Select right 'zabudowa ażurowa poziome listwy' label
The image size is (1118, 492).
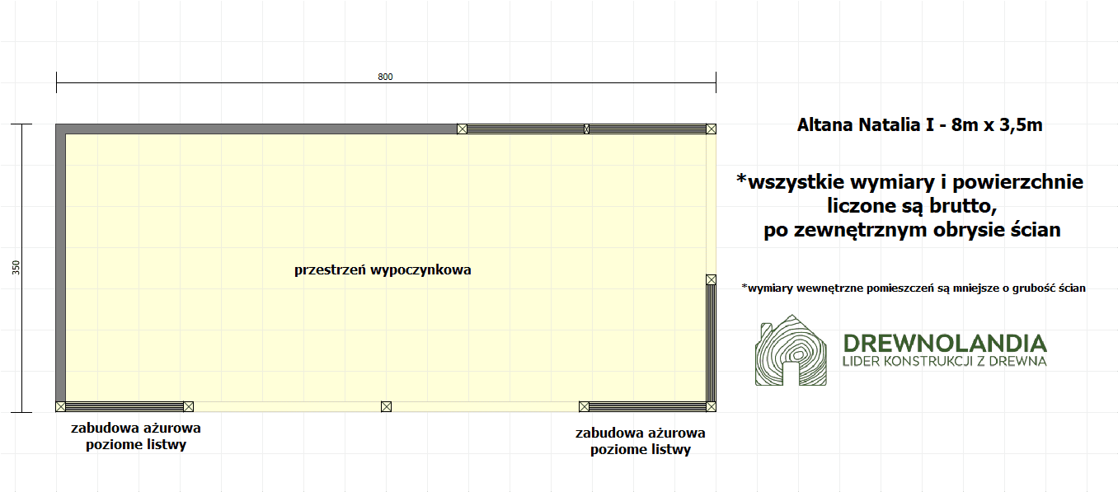641,441
